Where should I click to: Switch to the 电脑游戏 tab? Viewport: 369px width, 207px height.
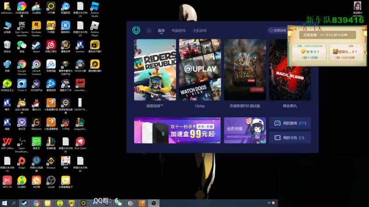pos(179,30)
